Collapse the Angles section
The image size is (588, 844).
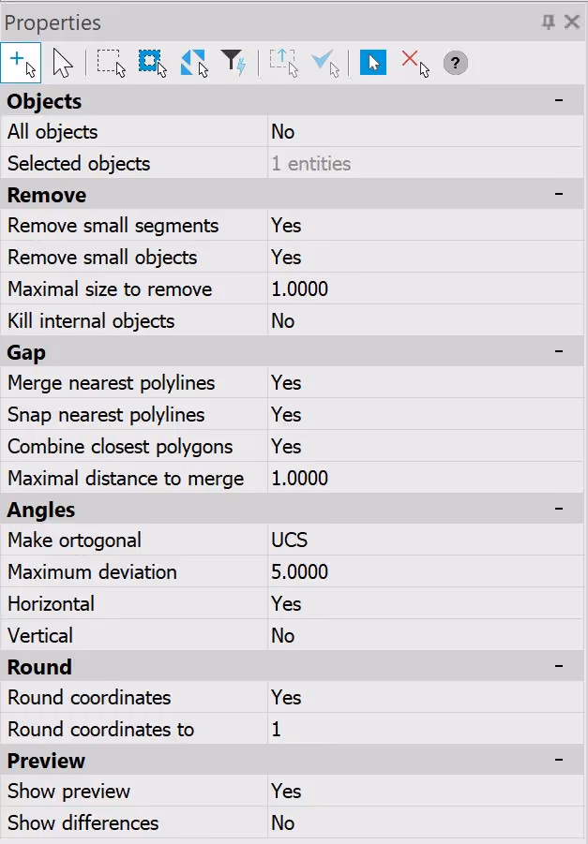point(559,509)
